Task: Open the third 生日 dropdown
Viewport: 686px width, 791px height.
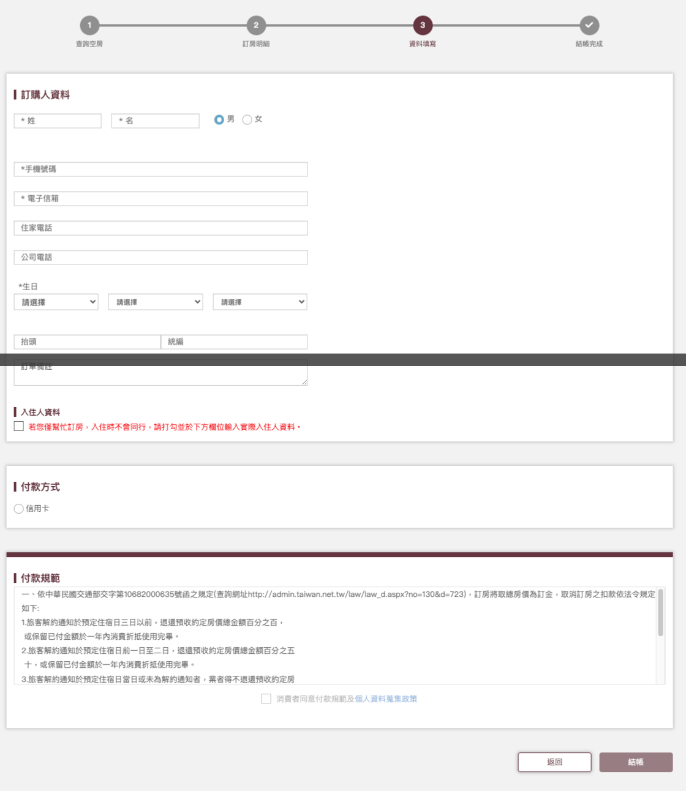Action: point(260,302)
